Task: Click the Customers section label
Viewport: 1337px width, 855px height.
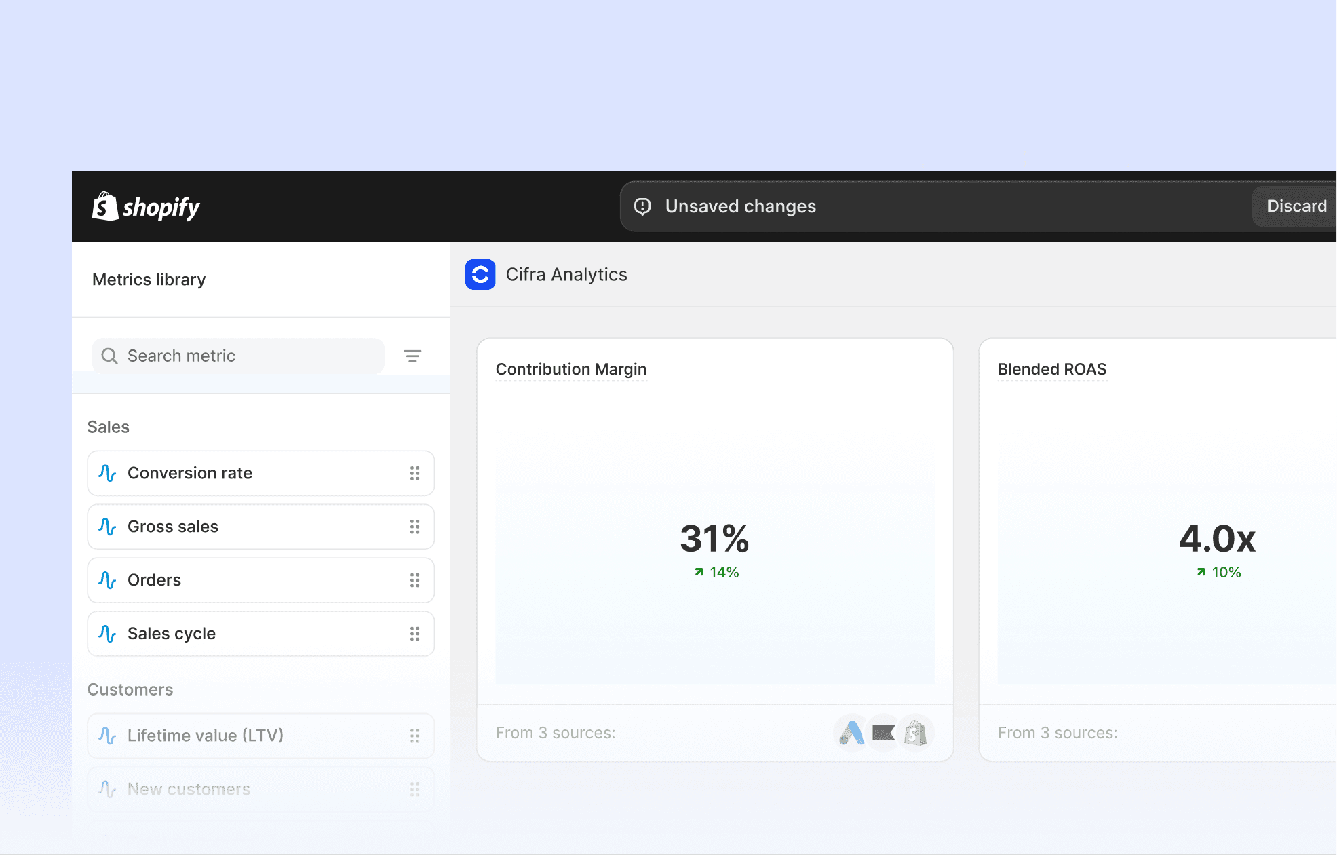Action: click(130, 689)
